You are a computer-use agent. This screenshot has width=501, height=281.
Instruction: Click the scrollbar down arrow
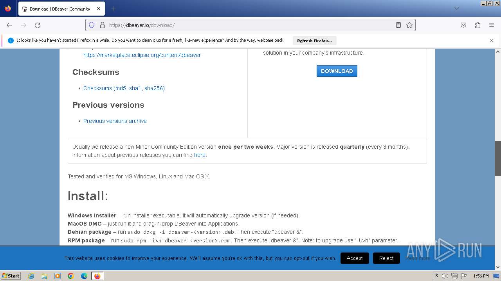(498, 267)
